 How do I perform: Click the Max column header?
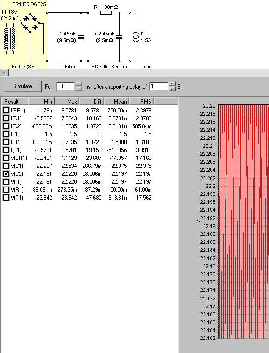(67, 102)
